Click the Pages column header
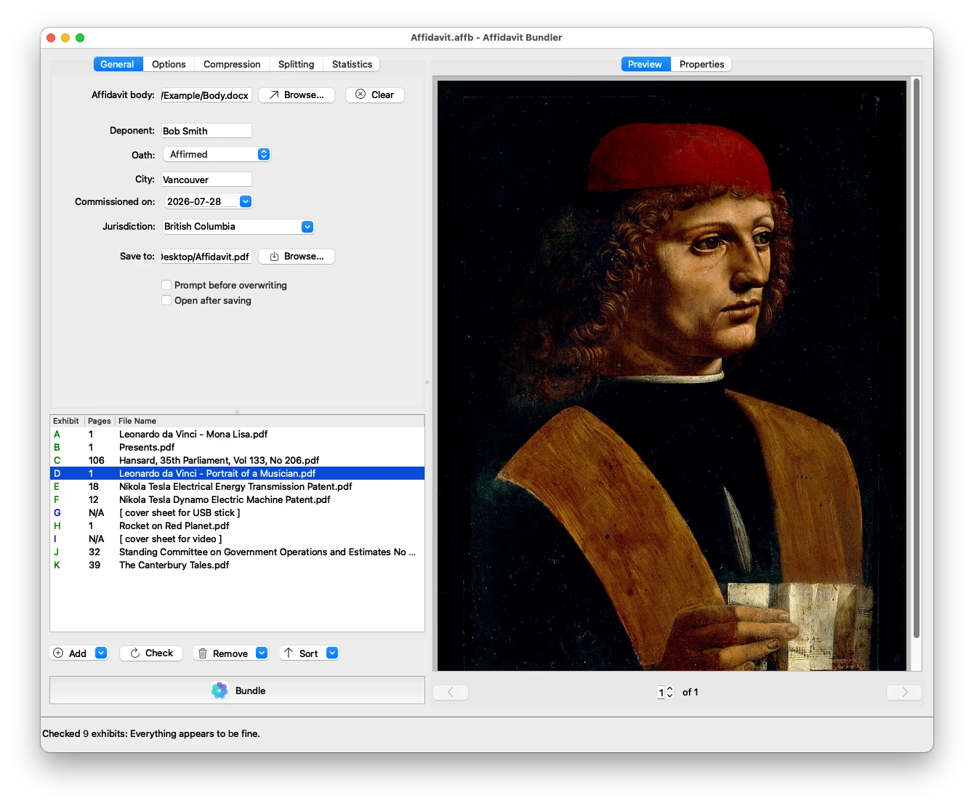 pyautogui.click(x=100, y=421)
